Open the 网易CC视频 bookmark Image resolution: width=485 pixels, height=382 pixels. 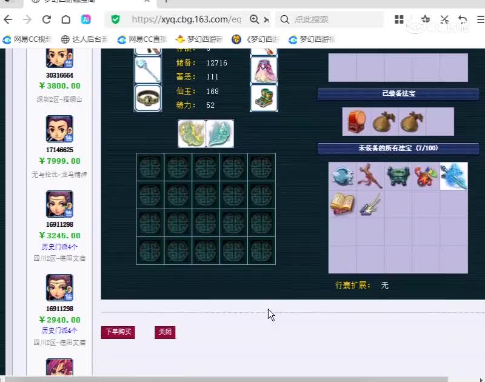[27, 39]
